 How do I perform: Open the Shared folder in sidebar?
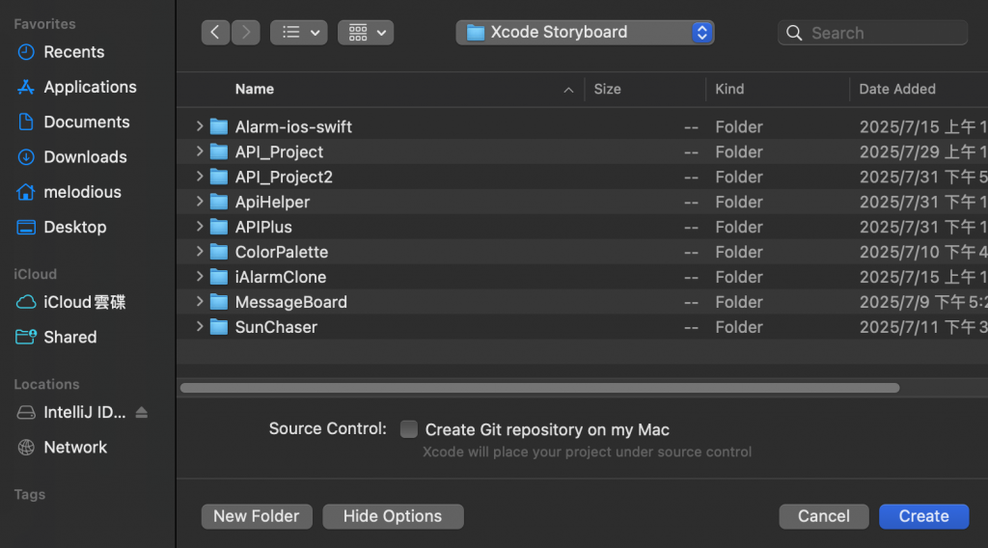(x=69, y=338)
